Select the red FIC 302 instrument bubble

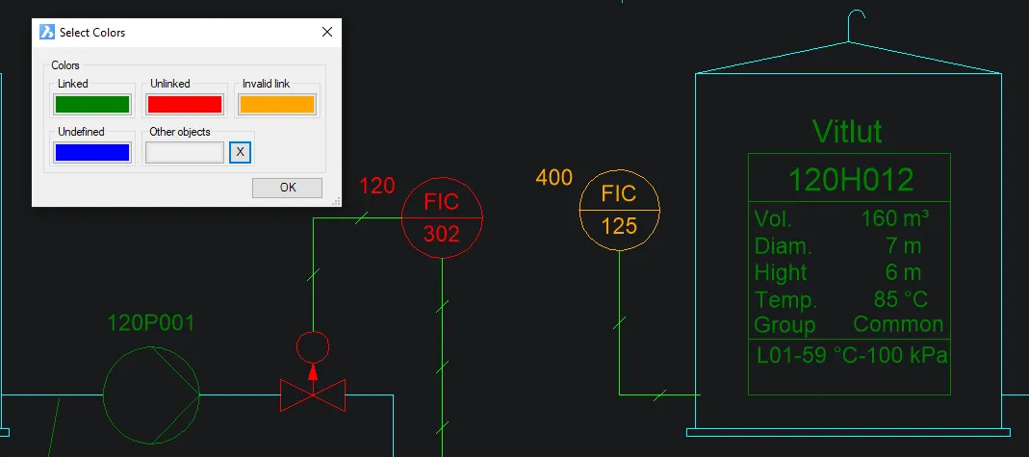pos(443,217)
